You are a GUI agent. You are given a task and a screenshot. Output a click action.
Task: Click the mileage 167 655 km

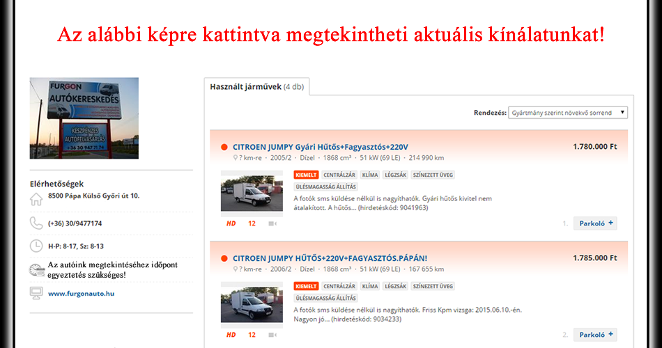point(426,269)
